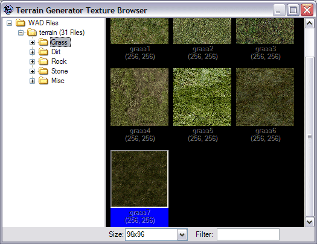Open the Size dropdown arrow
The image size is (317, 244).
click(x=182, y=234)
